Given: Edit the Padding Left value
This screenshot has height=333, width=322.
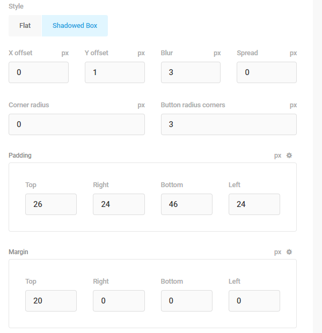Looking at the screenshot, I should 254,204.
